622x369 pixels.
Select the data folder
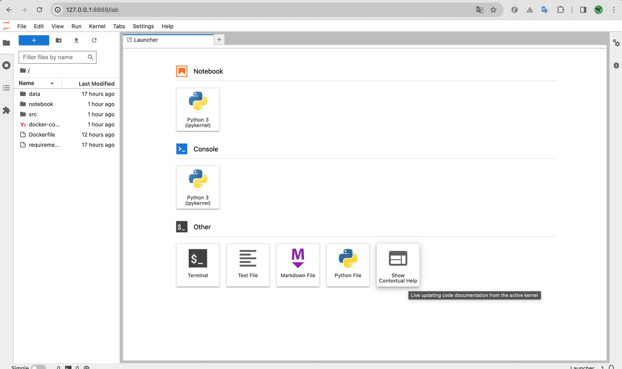click(x=67, y=94)
